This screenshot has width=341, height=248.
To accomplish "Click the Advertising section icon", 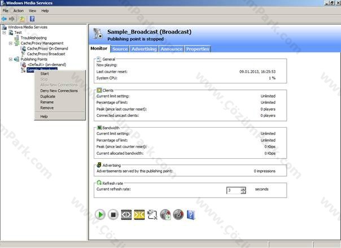I will [x=99, y=165].
